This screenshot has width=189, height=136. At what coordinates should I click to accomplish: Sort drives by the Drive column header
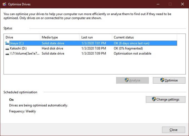(x=22, y=37)
